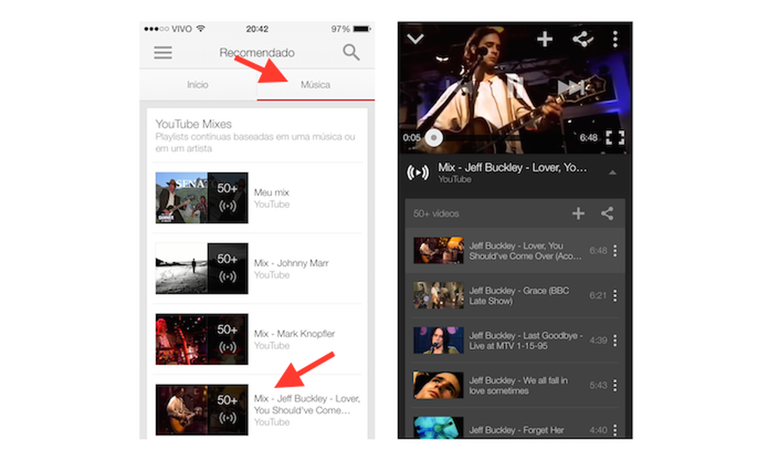Share the 50+ videos playlist
The image size is (768, 461).
(x=606, y=213)
